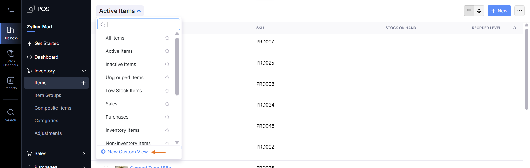This screenshot has height=168, width=530.
Task: Select the Inactive Items view
Action: pos(121,64)
